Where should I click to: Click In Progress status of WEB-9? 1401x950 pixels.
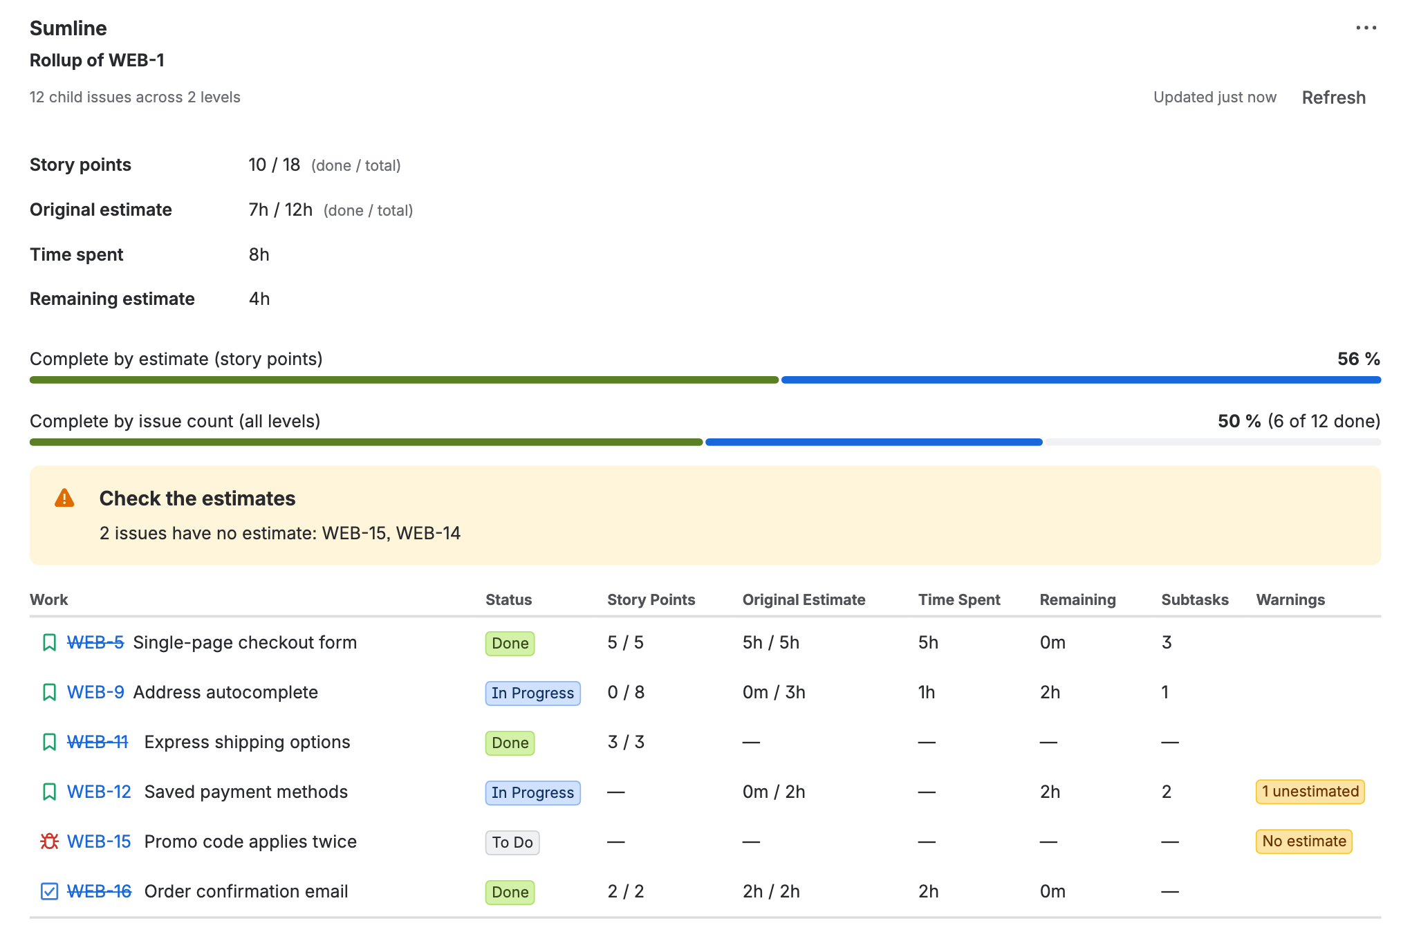point(532,693)
